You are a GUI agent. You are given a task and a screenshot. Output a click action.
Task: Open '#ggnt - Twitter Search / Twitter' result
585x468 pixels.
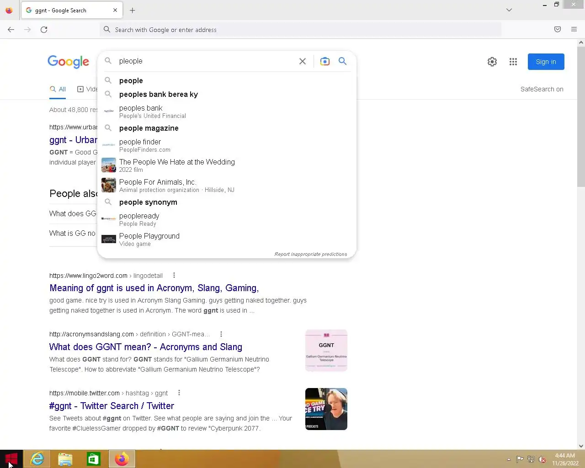click(112, 406)
